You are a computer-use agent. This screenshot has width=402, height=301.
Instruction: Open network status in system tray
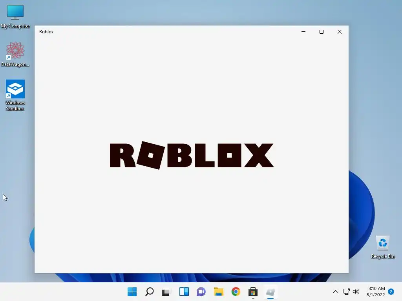point(346,292)
